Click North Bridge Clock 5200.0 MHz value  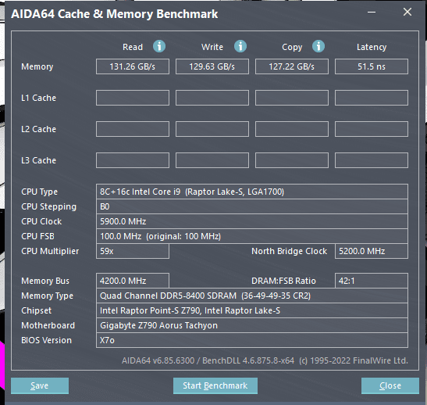[x=372, y=251]
